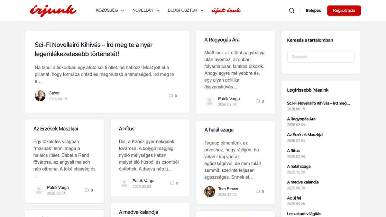
Task: Click the Regisztráció button
Action: click(x=344, y=11)
